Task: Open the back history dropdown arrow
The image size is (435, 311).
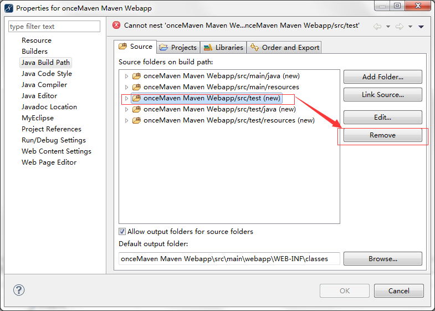Action: coord(388,27)
